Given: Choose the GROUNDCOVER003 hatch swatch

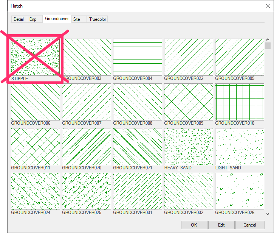Looking at the screenshot, I should point(87,57).
